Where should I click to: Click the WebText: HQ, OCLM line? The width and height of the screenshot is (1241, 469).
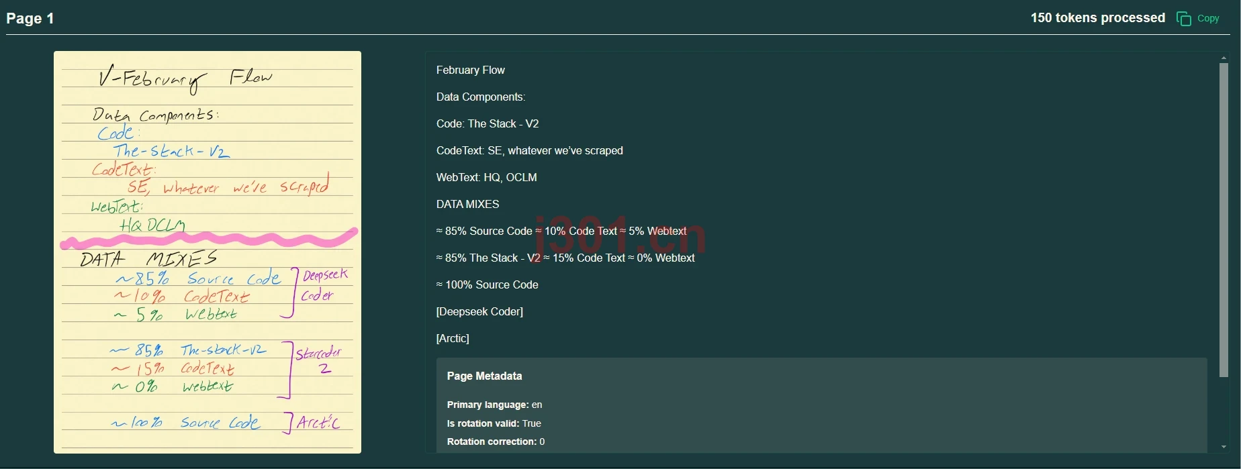[487, 178]
